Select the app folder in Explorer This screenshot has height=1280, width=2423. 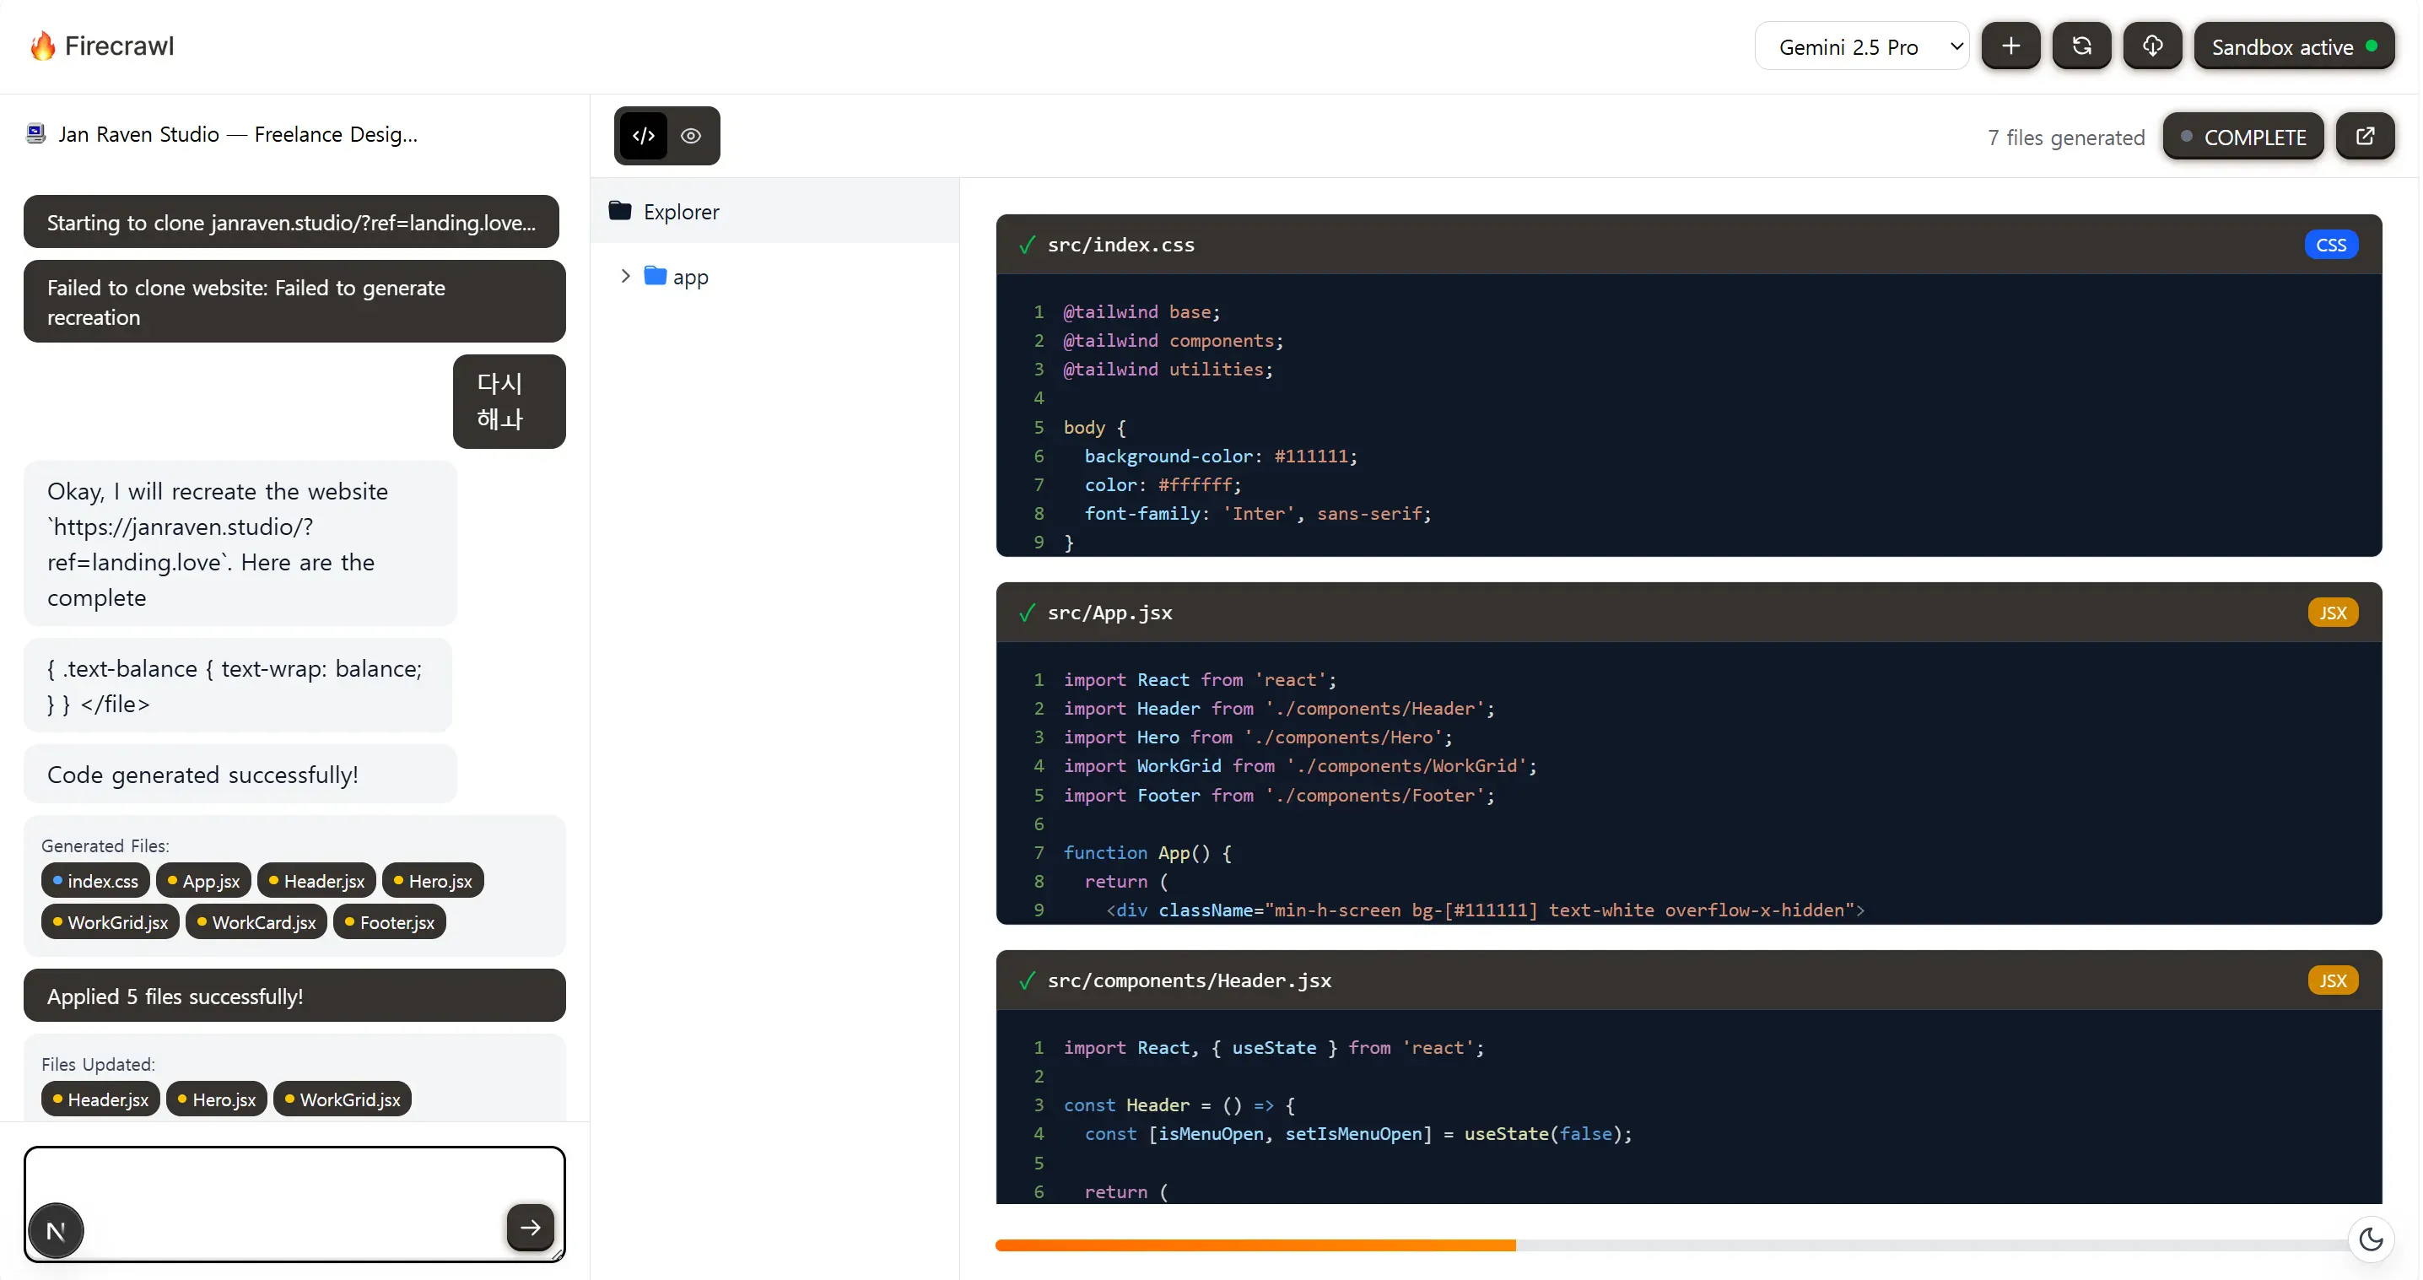(x=677, y=277)
